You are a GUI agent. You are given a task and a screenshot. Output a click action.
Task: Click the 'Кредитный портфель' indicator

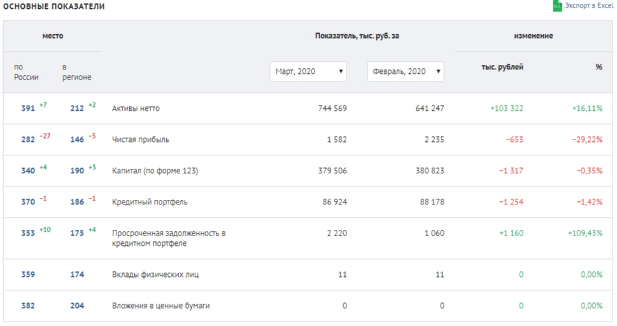(x=150, y=202)
